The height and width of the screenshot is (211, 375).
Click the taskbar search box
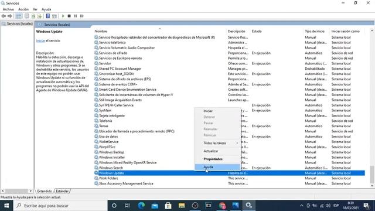click(x=60, y=206)
